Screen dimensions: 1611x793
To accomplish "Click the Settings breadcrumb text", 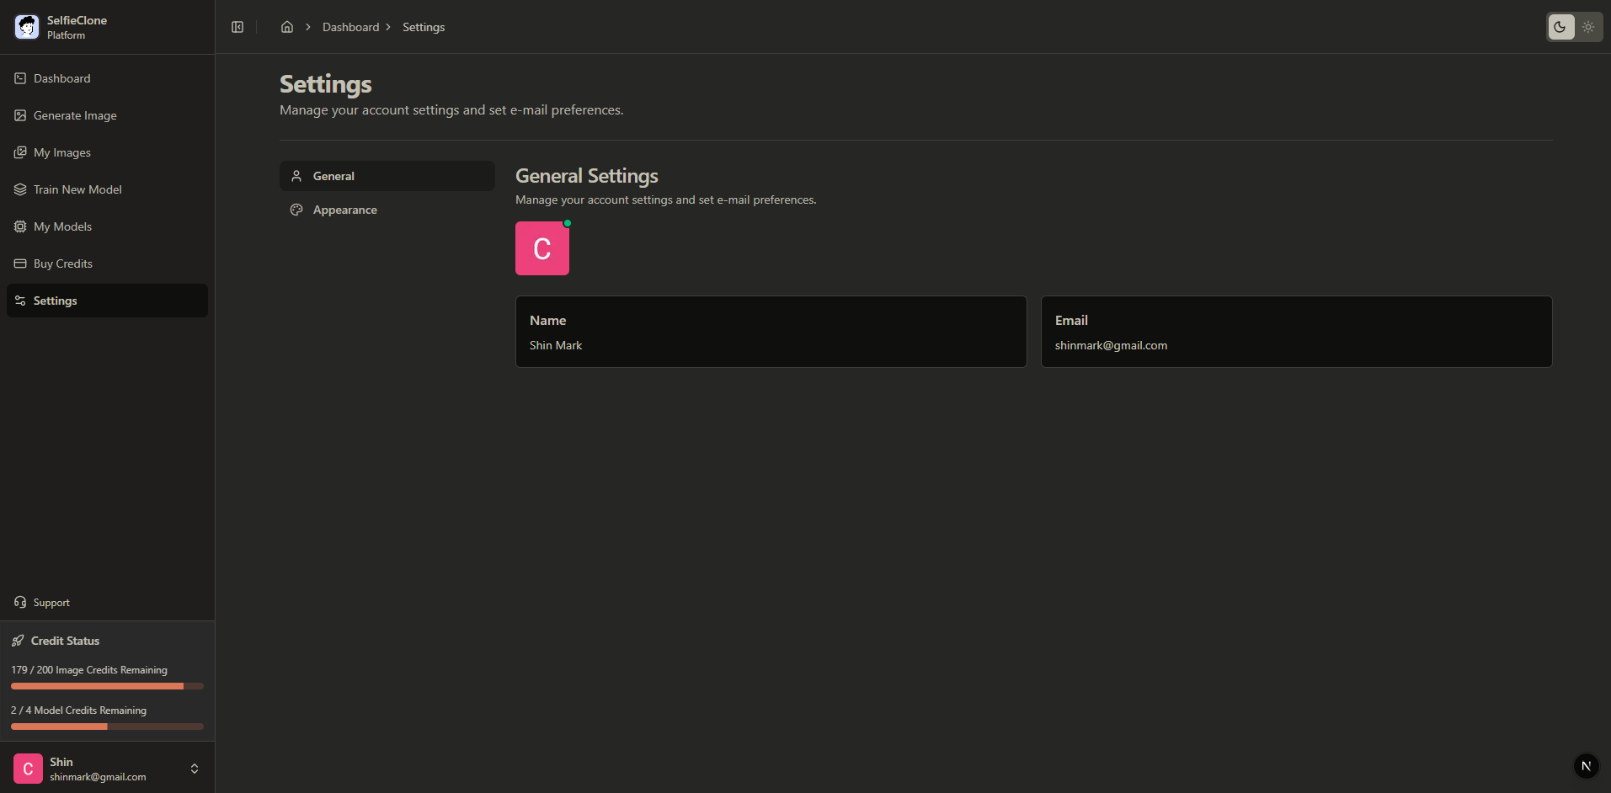I will pos(424,27).
